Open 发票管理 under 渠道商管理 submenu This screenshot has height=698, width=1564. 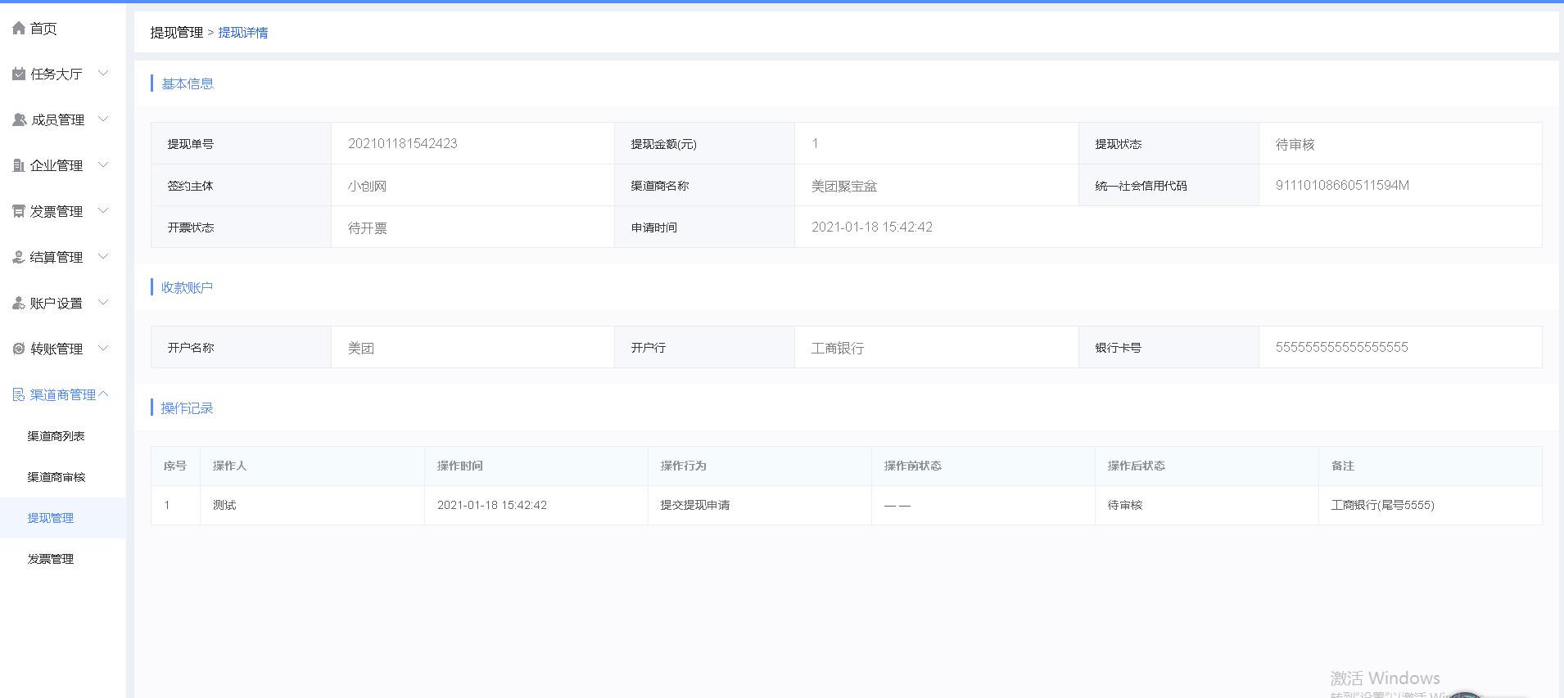[51, 559]
